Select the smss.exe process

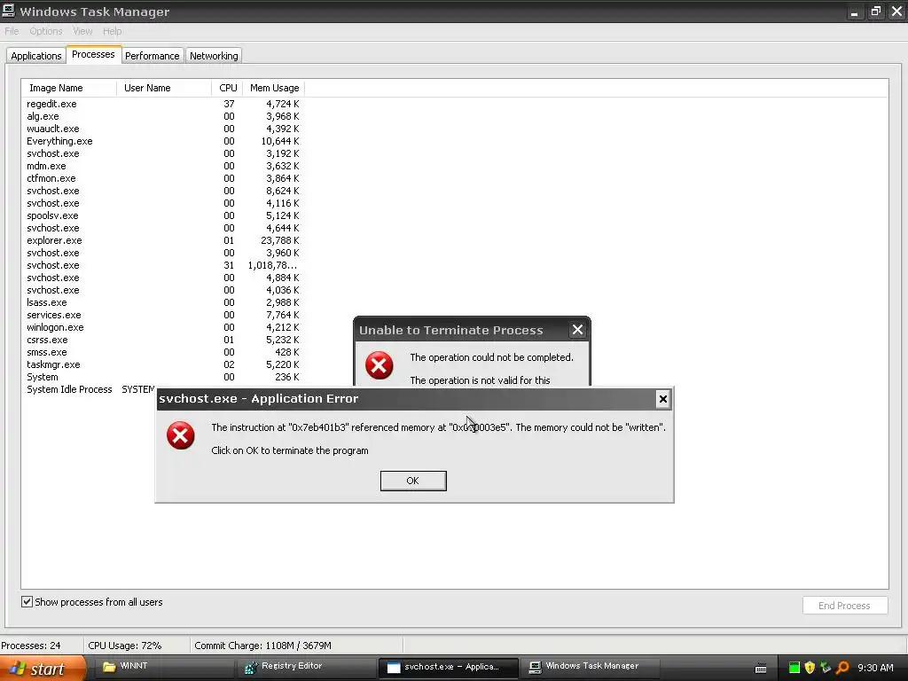tap(163, 352)
